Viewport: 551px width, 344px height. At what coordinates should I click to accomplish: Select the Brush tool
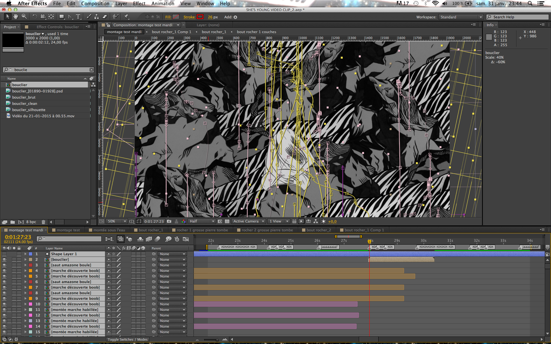tap(89, 16)
